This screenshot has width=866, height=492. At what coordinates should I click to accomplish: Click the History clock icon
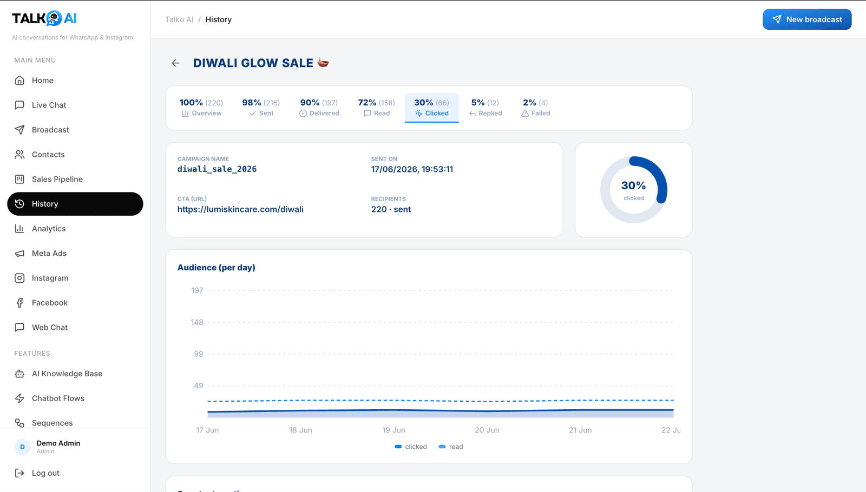pyautogui.click(x=19, y=204)
